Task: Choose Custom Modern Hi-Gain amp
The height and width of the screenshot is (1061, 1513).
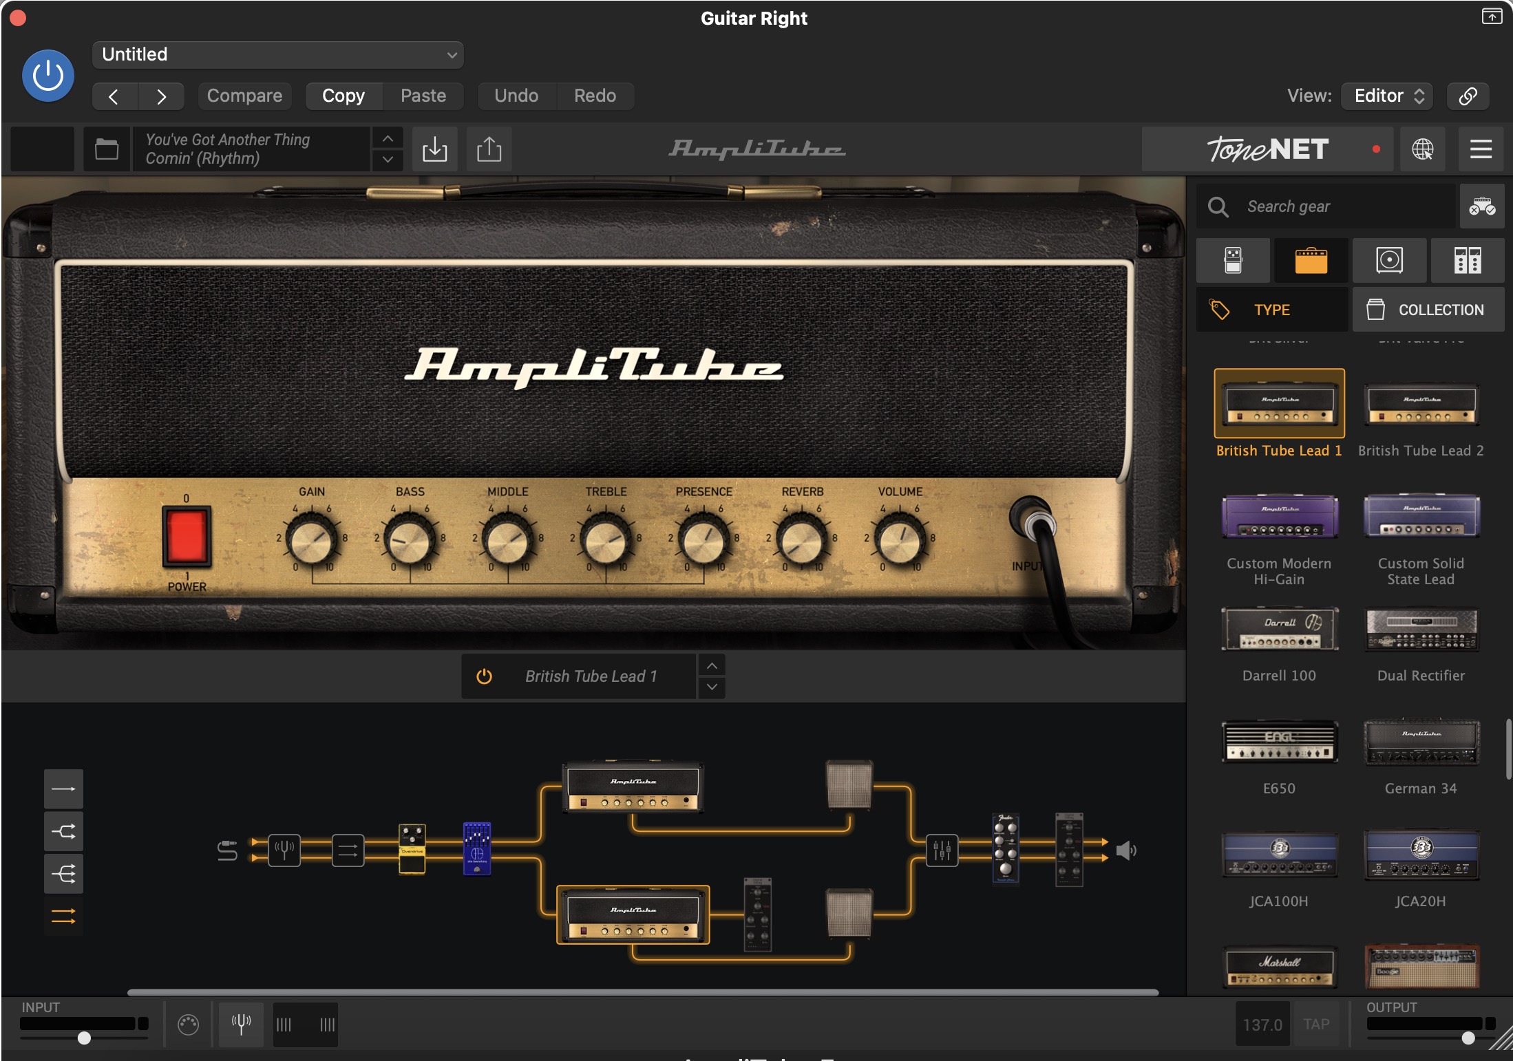Action: tap(1280, 516)
